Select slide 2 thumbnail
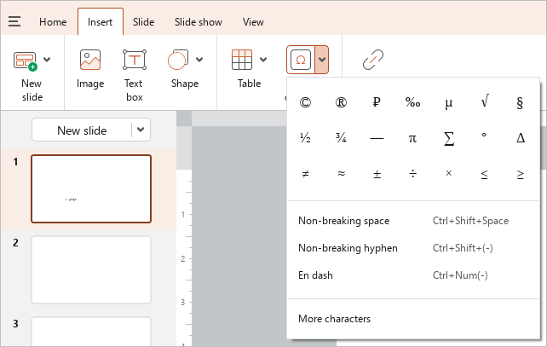Screen dimensions: 547x347 [91, 270]
